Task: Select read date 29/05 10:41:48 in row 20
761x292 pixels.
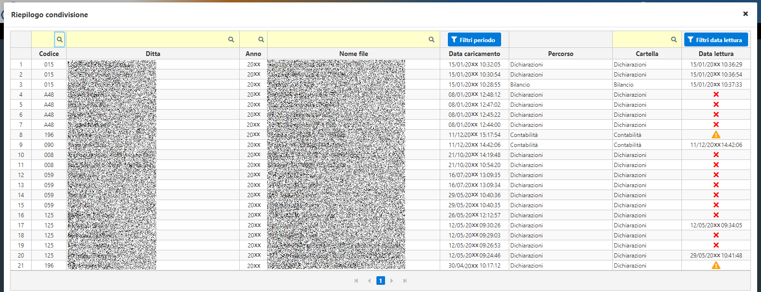Action: point(716,255)
